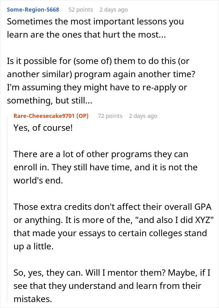219x308 pixels.
Task: Click the "Yes, of course!" text
Action: (43, 128)
